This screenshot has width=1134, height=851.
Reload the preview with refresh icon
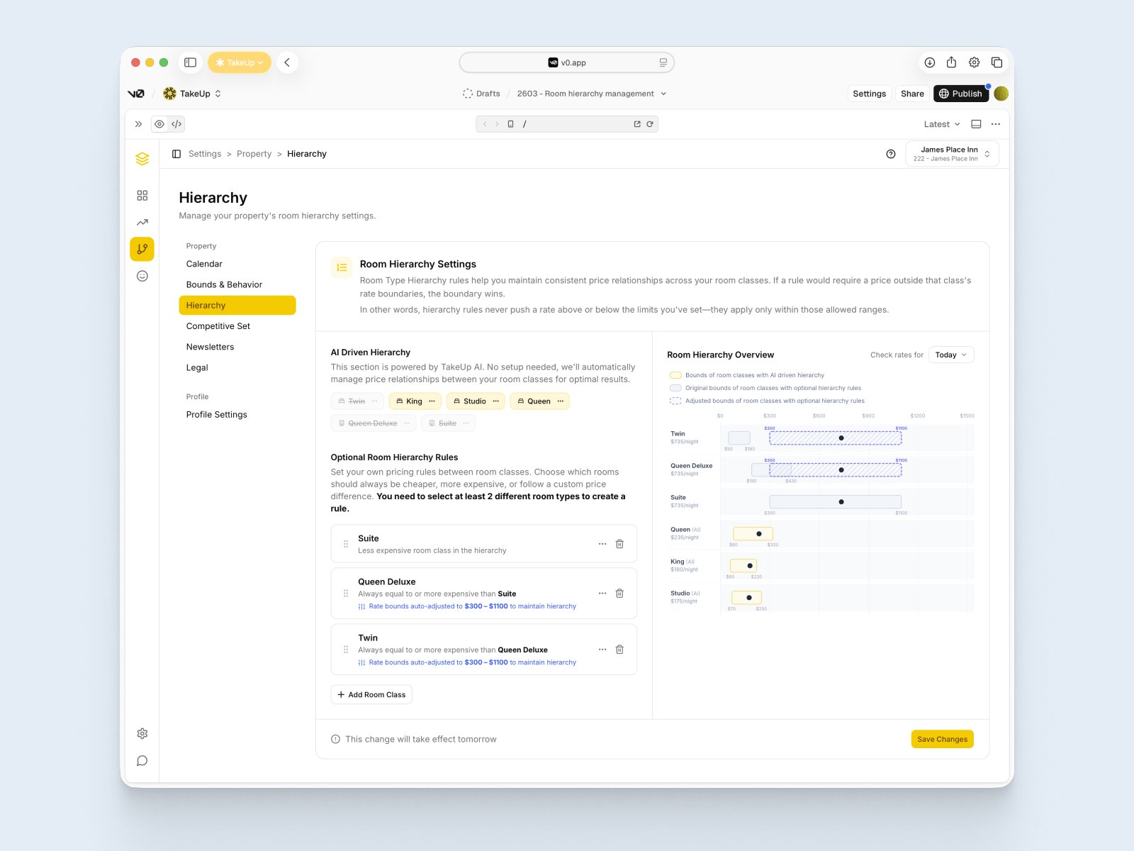coord(650,124)
